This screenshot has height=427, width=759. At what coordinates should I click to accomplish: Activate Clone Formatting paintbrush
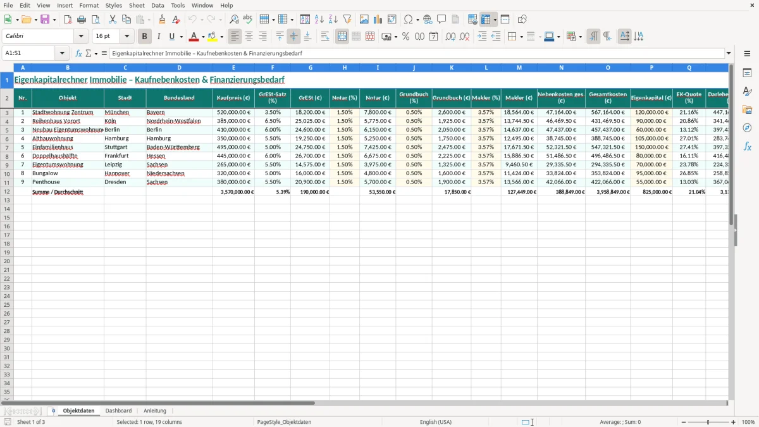tap(162, 20)
